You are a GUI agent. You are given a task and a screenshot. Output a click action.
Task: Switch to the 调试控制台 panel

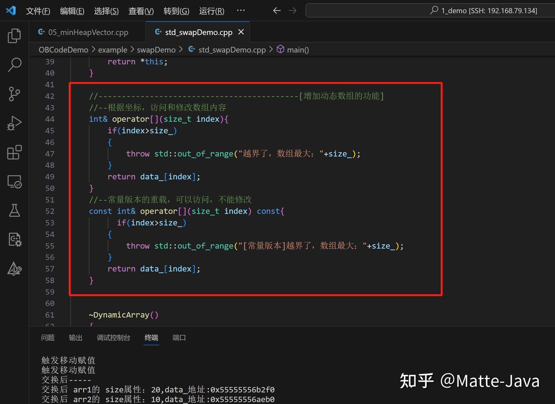click(x=113, y=337)
